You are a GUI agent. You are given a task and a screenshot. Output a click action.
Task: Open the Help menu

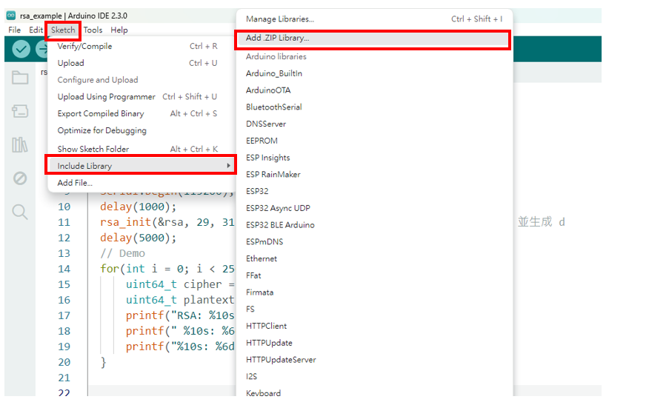click(119, 30)
